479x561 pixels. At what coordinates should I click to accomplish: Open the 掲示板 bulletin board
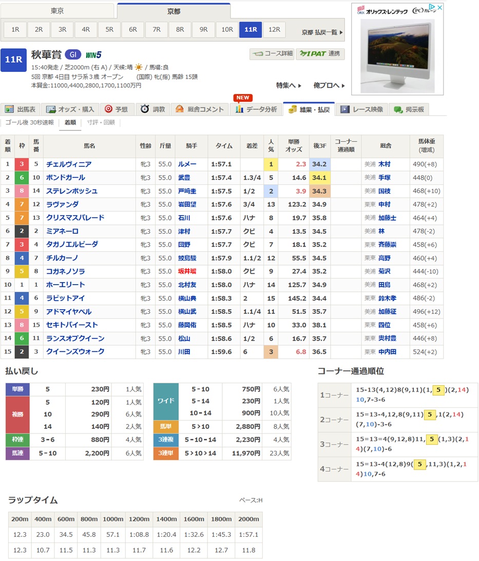click(x=409, y=109)
